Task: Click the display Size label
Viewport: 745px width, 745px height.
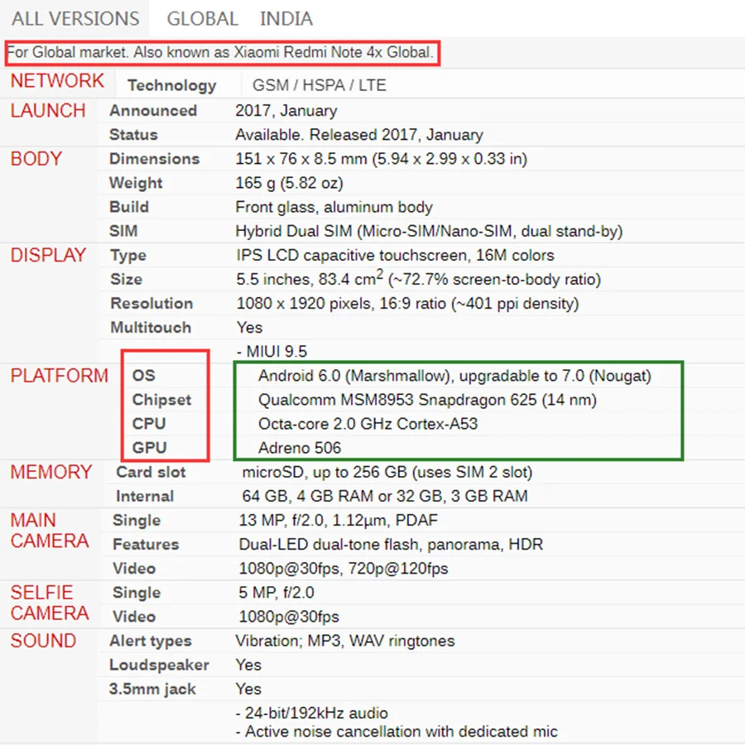Action: pyautogui.click(x=127, y=280)
